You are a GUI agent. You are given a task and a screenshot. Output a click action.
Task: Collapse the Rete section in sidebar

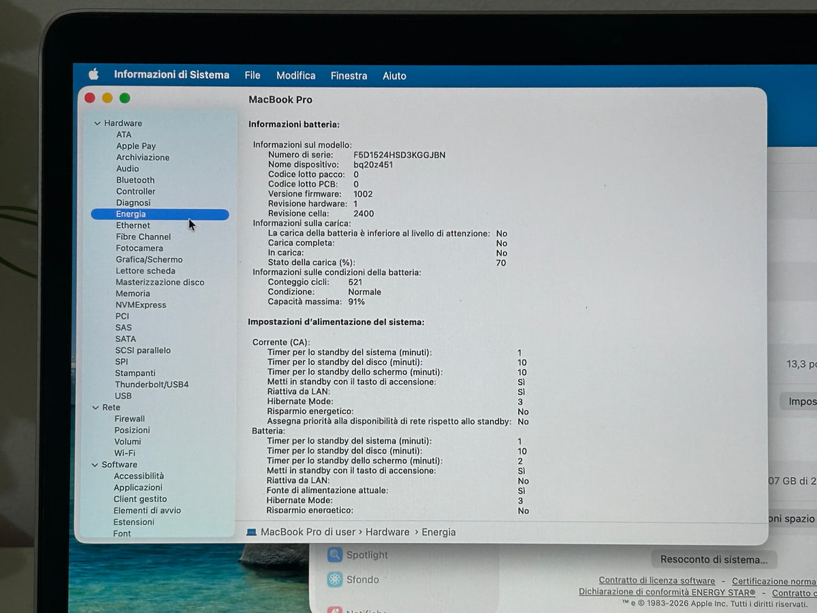(96, 407)
